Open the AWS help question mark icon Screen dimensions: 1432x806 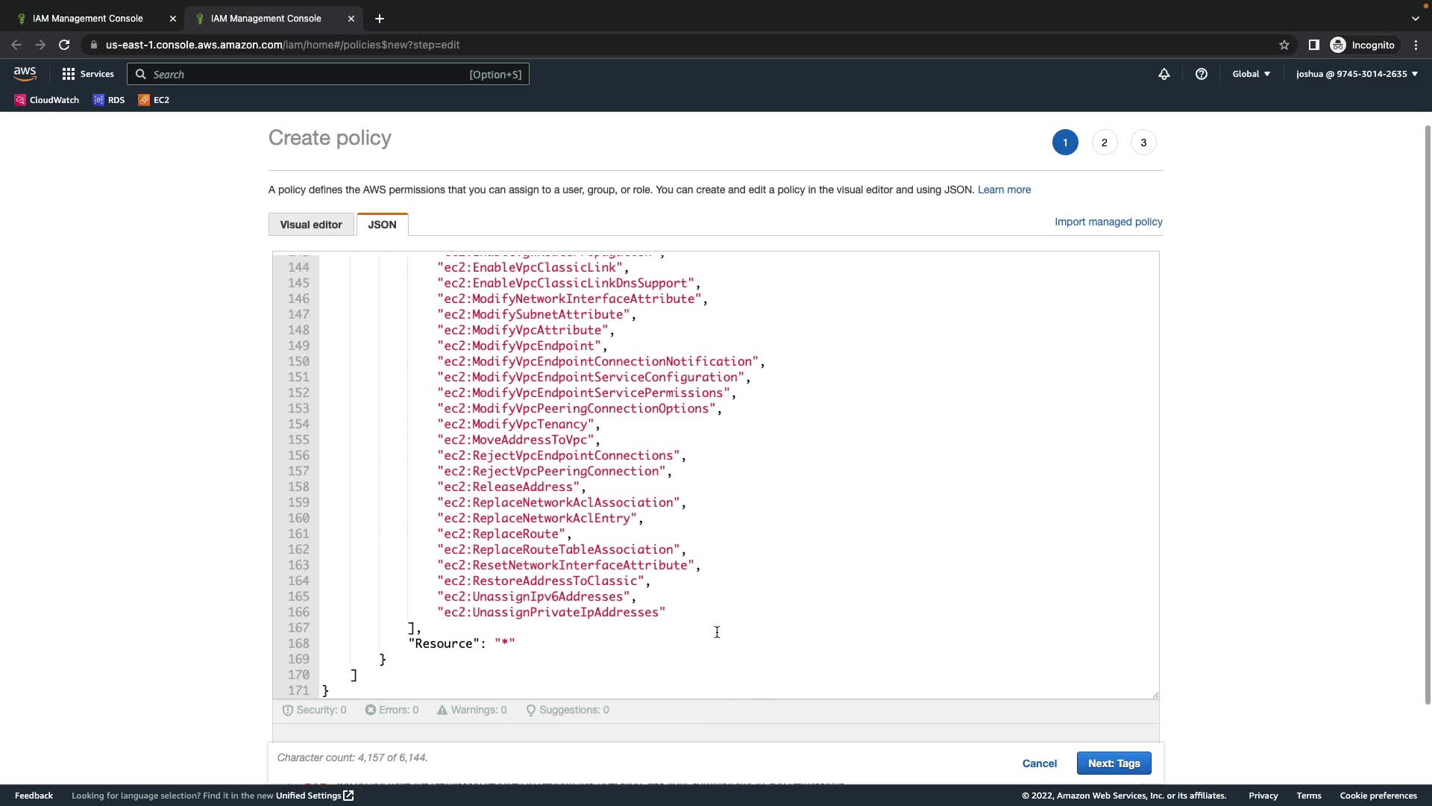(x=1201, y=74)
